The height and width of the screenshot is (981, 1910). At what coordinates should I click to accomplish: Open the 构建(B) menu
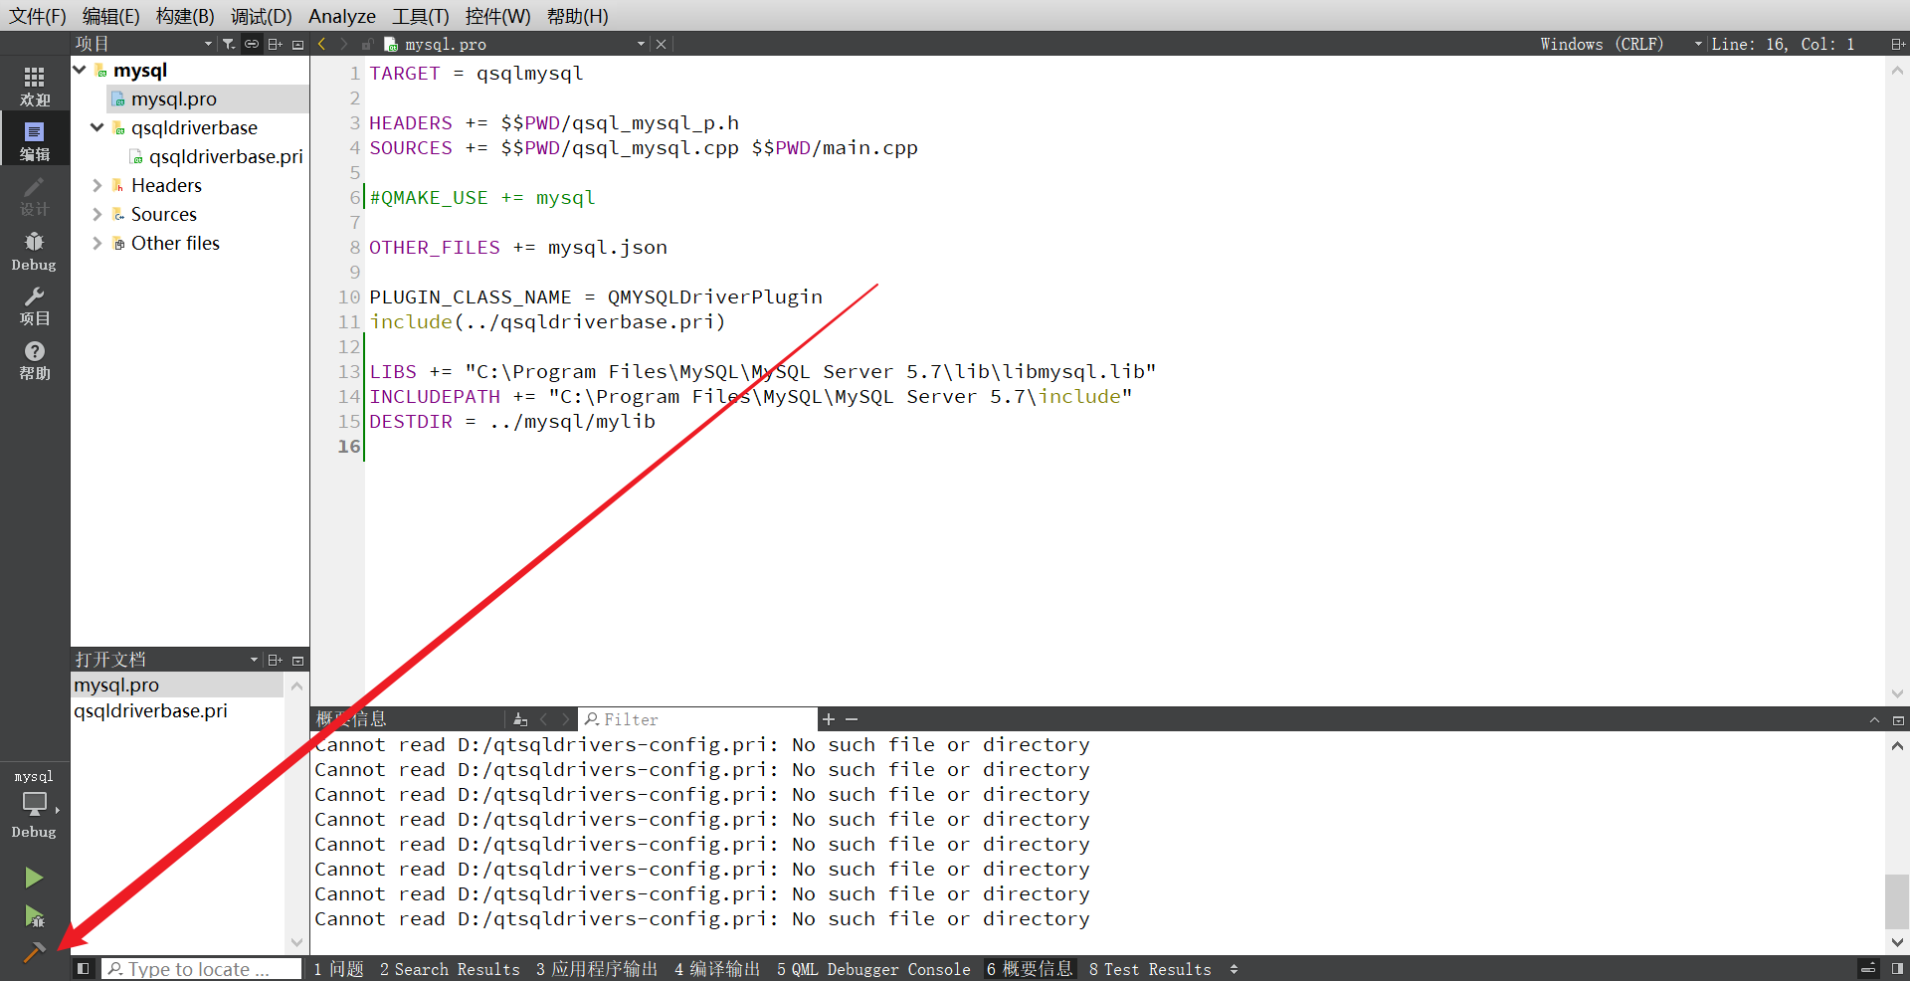[184, 16]
